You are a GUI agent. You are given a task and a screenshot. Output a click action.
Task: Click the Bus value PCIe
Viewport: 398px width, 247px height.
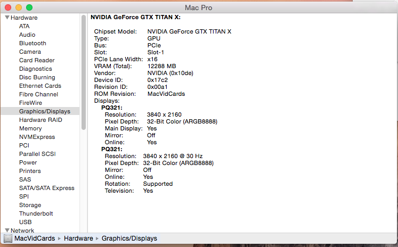coord(154,45)
